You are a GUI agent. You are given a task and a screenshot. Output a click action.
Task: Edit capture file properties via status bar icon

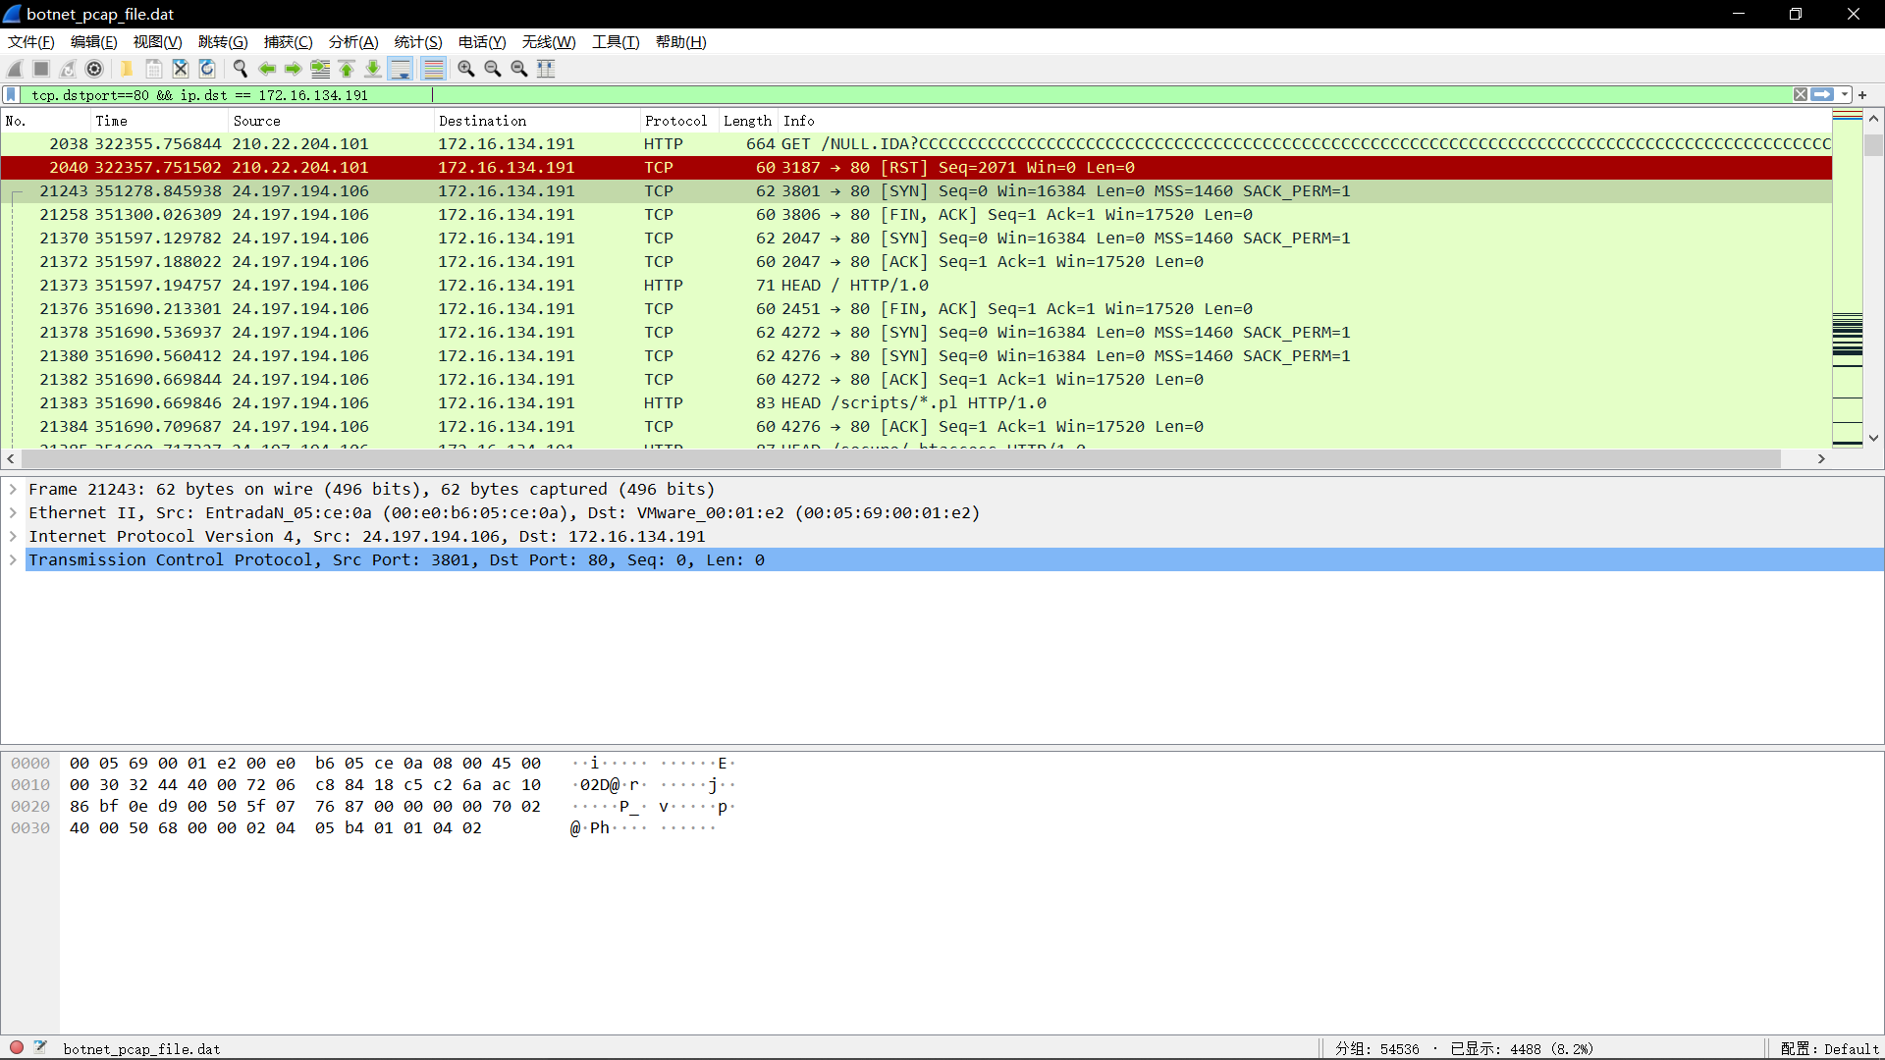click(x=40, y=1047)
